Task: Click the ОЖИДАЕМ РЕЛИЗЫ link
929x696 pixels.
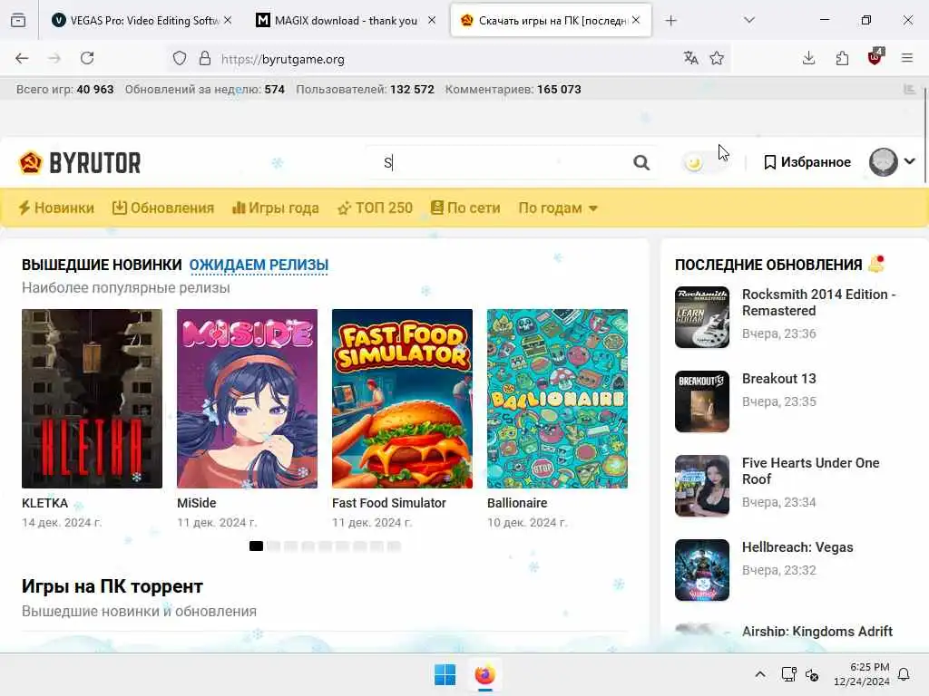Action: [259, 266]
